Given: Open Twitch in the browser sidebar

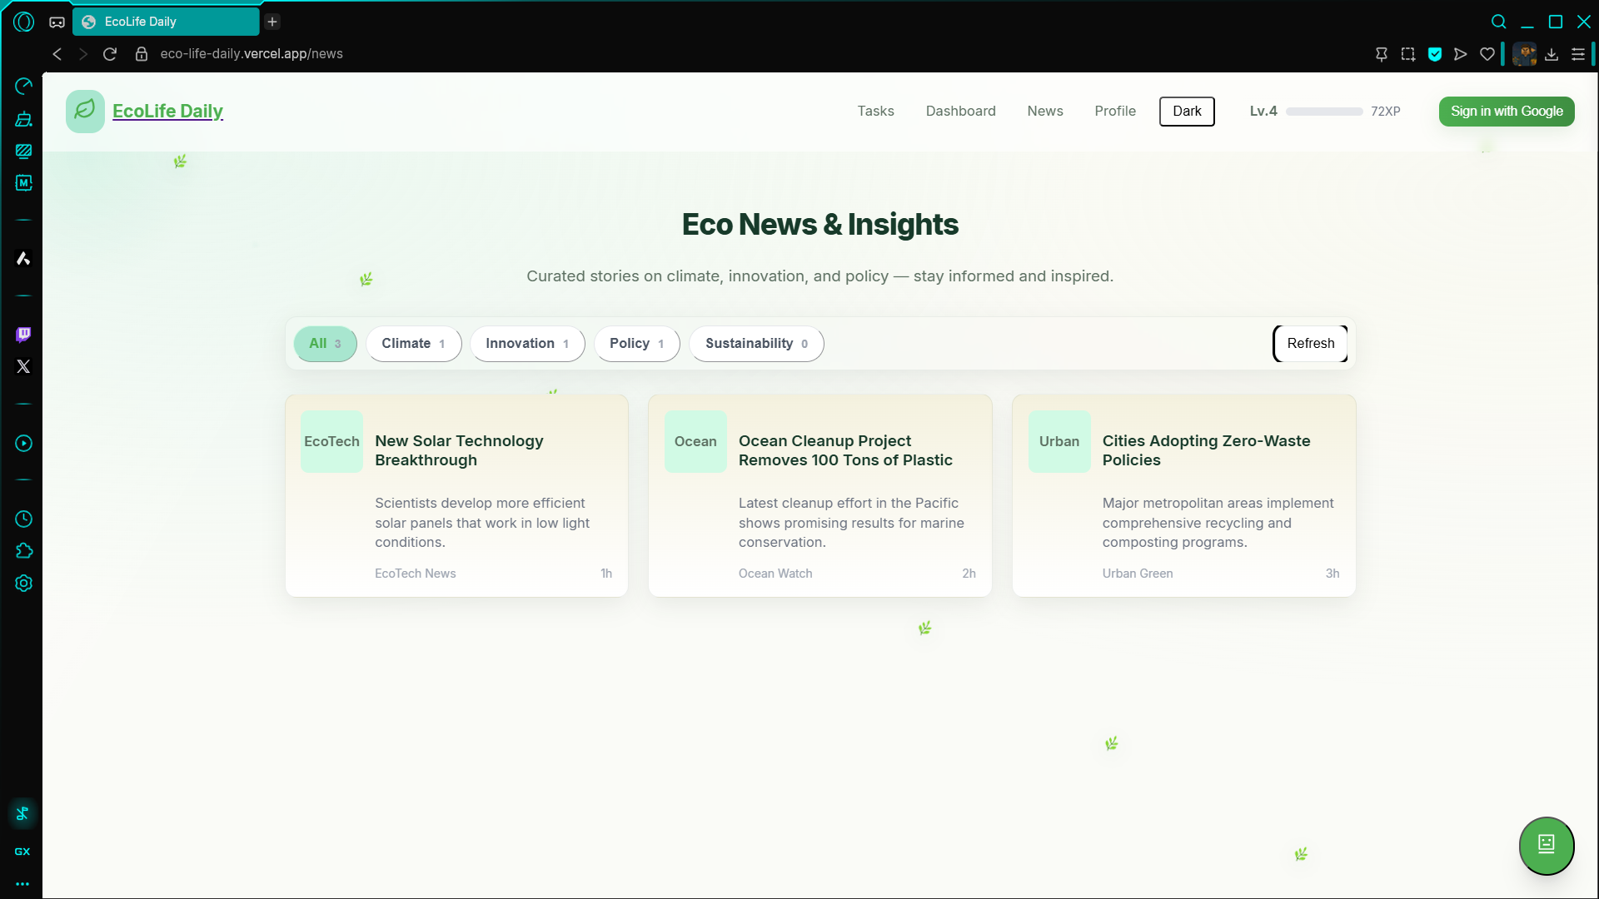Looking at the screenshot, I should tap(23, 335).
